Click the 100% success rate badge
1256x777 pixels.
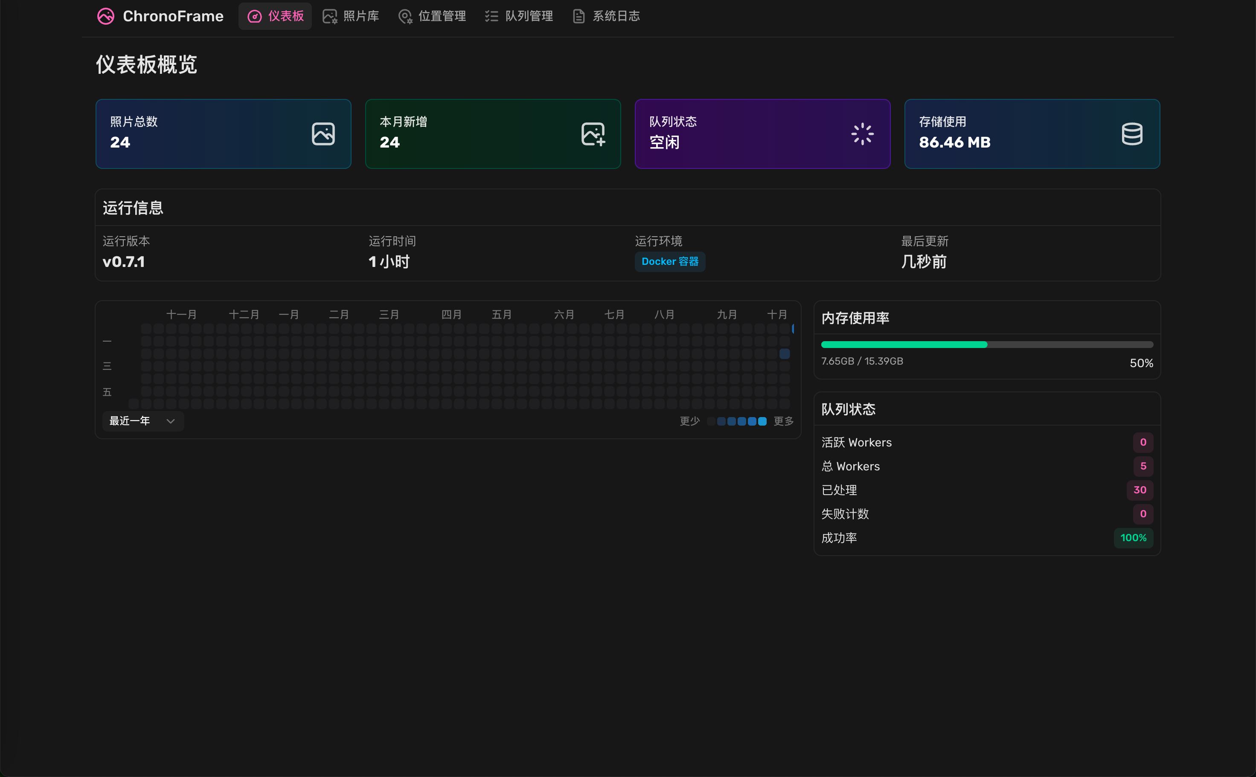tap(1133, 538)
